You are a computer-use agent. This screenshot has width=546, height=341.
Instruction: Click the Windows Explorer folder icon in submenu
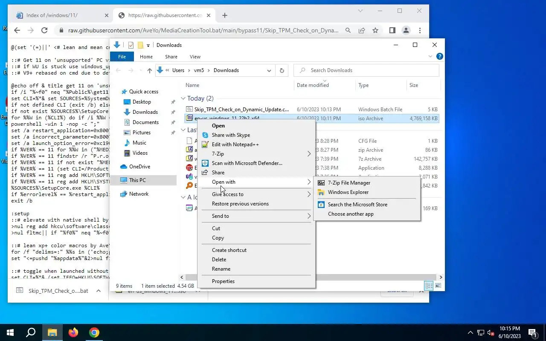(321, 192)
